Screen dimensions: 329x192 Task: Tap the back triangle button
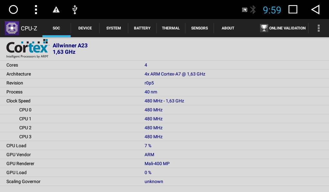(x=315, y=10)
